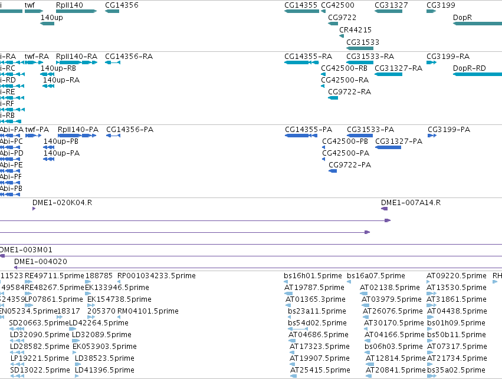Click the CR44215 gene label
Viewport: 502px width, 379px height.
click(355, 29)
